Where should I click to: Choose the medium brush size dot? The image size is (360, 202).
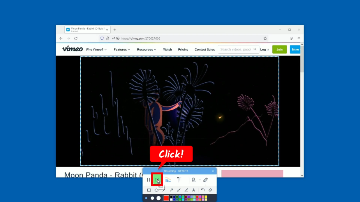152,198
